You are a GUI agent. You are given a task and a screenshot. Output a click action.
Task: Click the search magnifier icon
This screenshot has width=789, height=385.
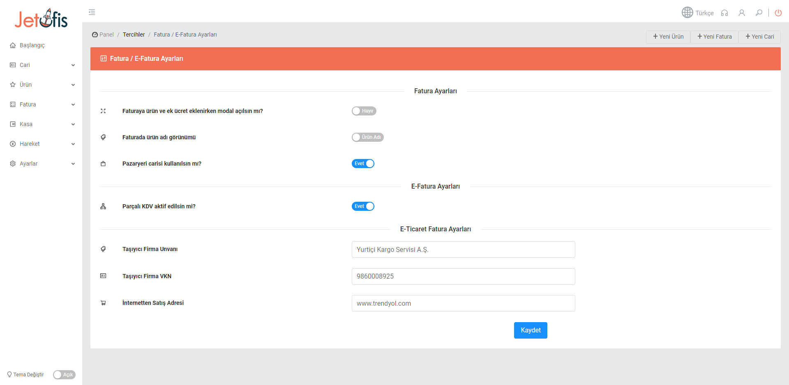(x=759, y=13)
